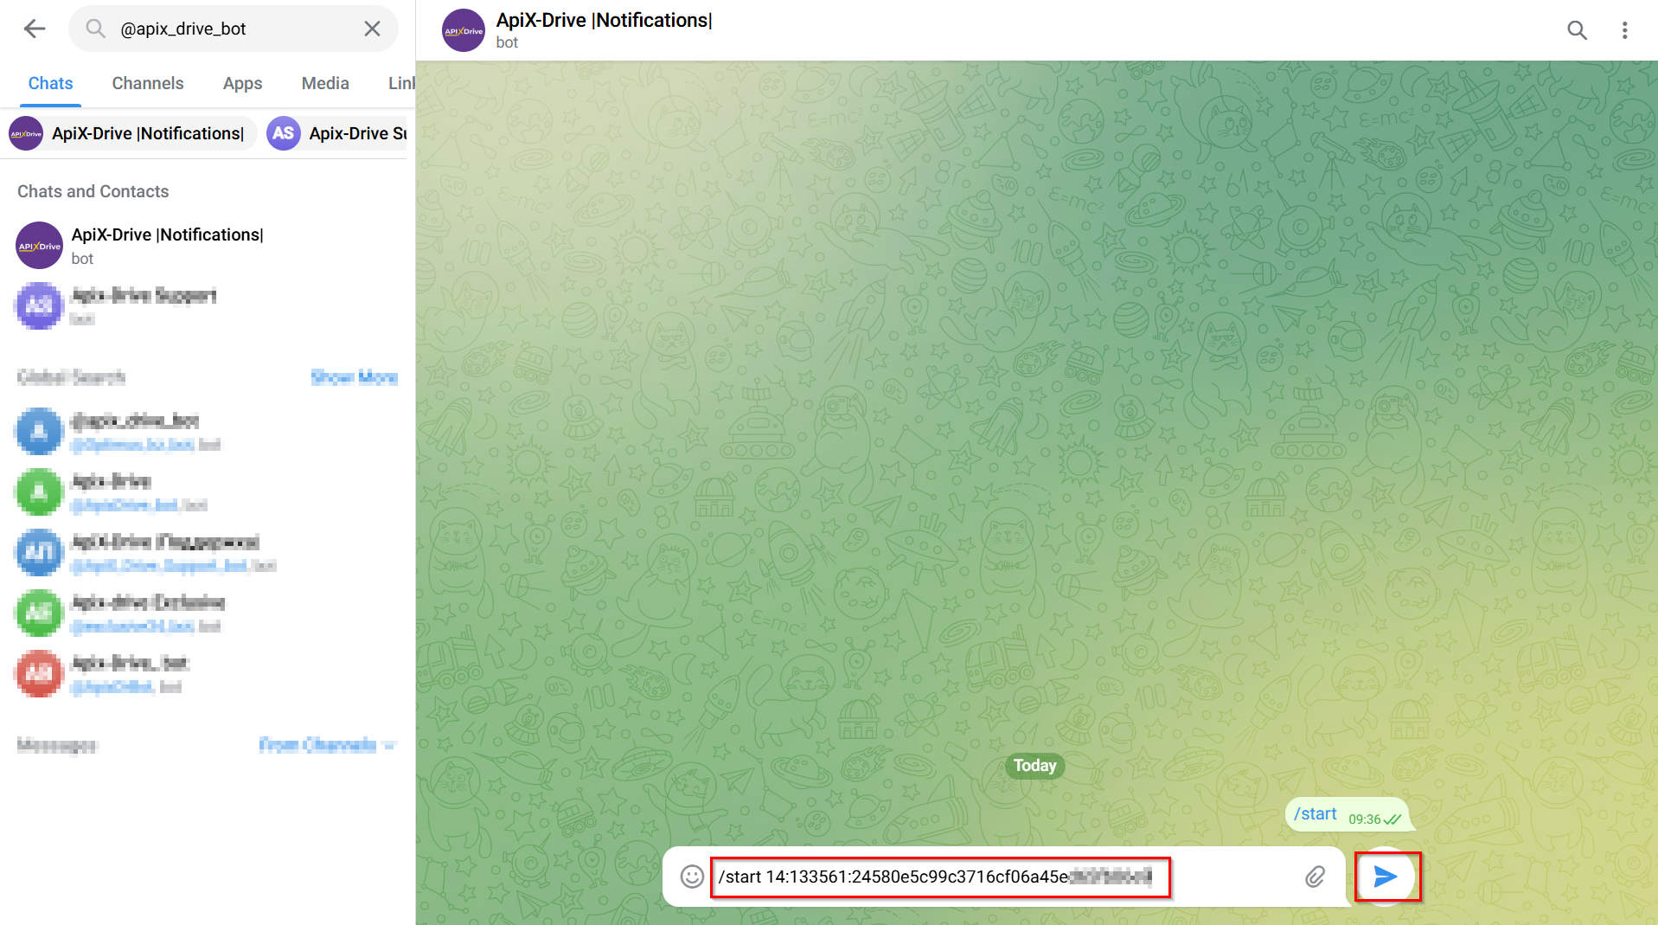The image size is (1658, 925).
Task: Search within this chat using the header magnifier
Action: pos(1577,30)
